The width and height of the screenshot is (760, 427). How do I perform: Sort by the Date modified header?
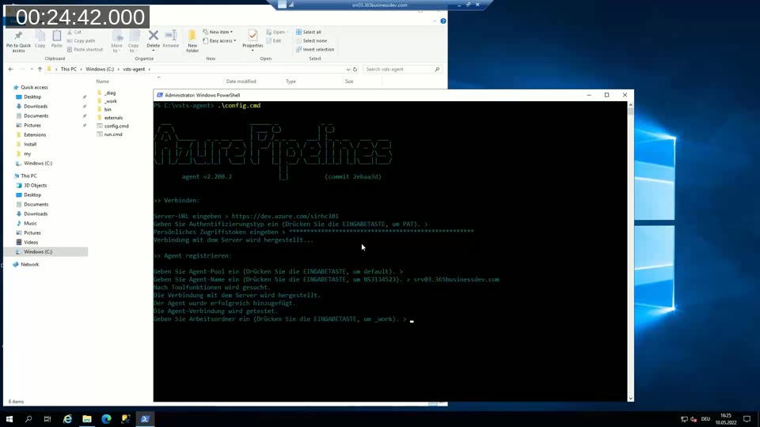point(241,81)
